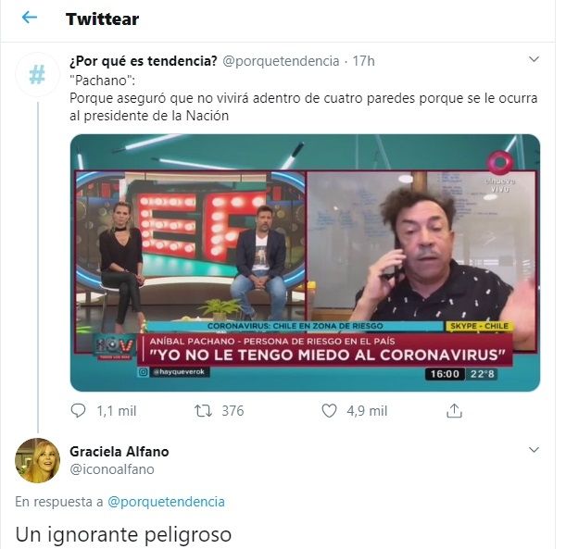The width and height of the screenshot is (566, 549).
Task: View the 4,9 mil likes count
Action: coord(367,411)
